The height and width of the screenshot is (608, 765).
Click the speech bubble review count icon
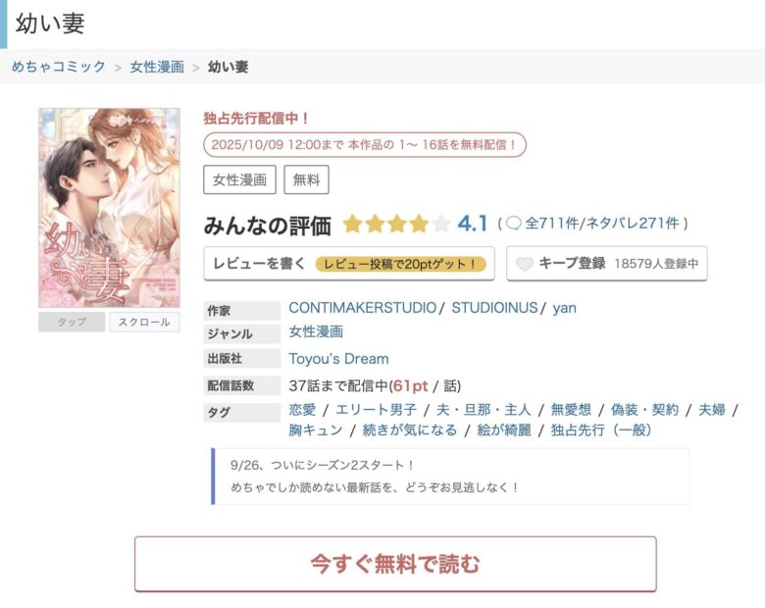(514, 224)
